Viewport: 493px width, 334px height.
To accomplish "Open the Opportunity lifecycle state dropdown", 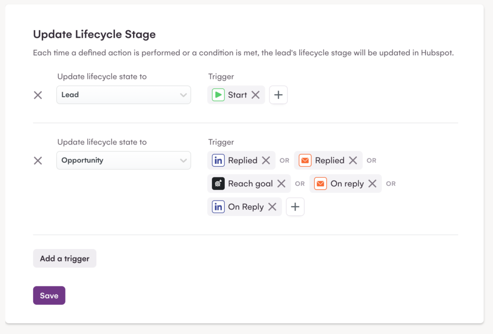I will (x=123, y=160).
